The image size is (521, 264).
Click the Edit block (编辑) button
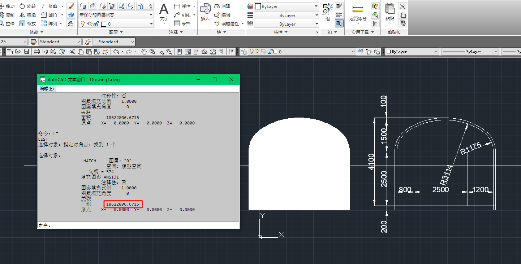pos(222,15)
